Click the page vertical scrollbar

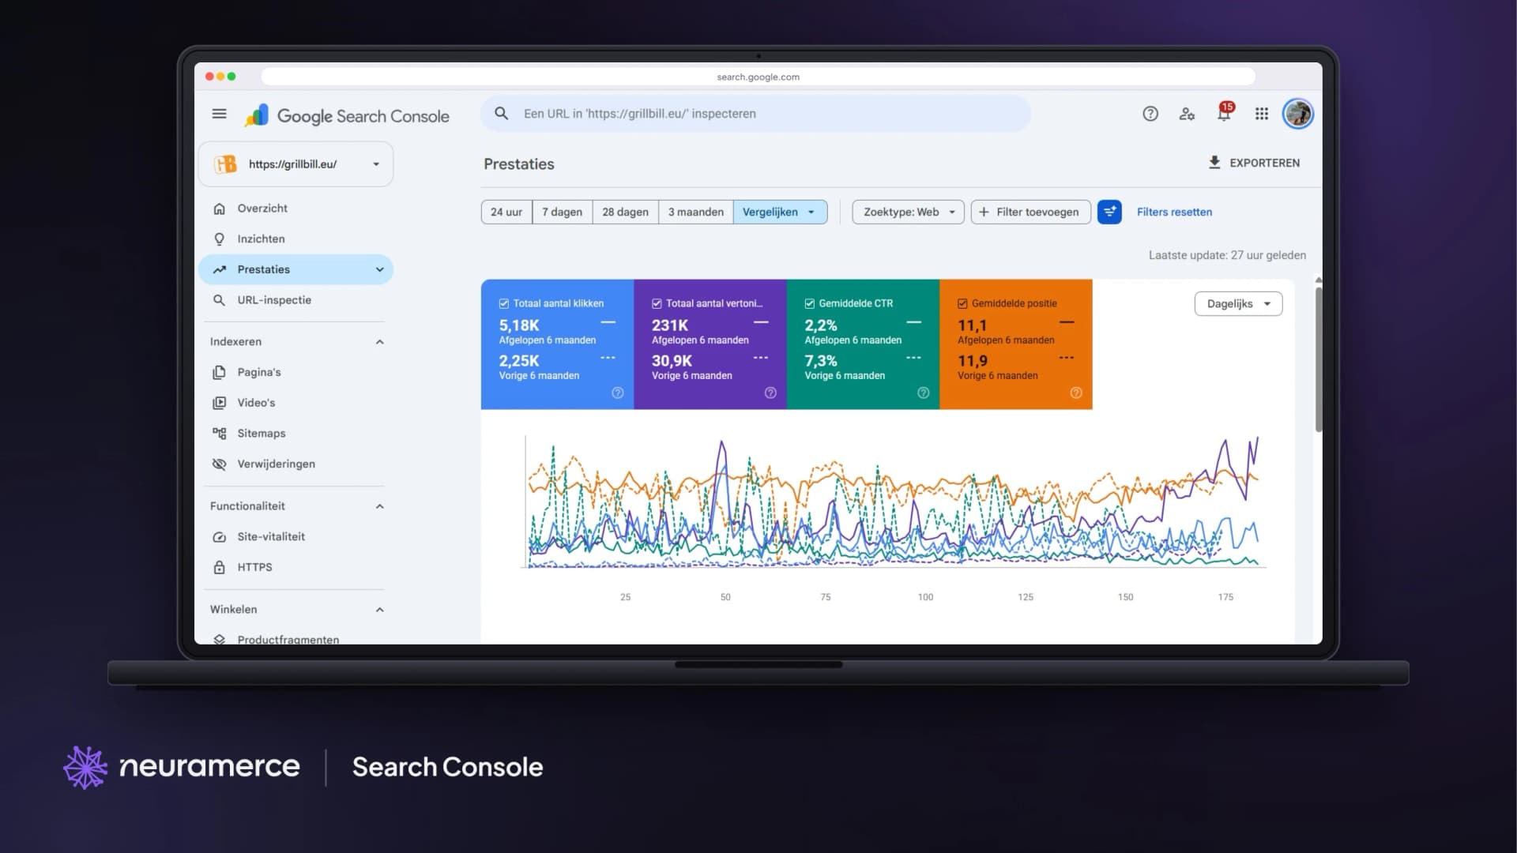click(x=1318, y=359)
